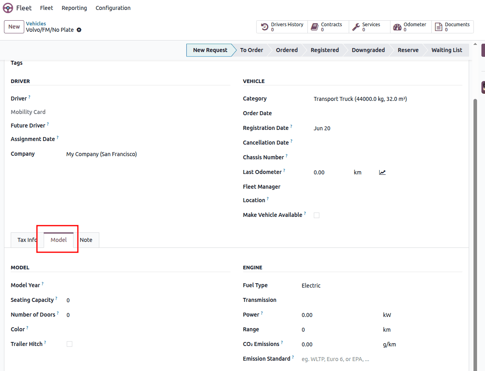Open the odometer chart graph icon
The width and height of the screenshot is (485, 371).
382,172
